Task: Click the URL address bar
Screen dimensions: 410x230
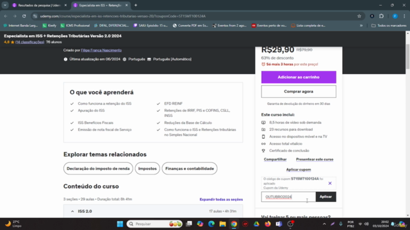Action: tap(196, 16)
